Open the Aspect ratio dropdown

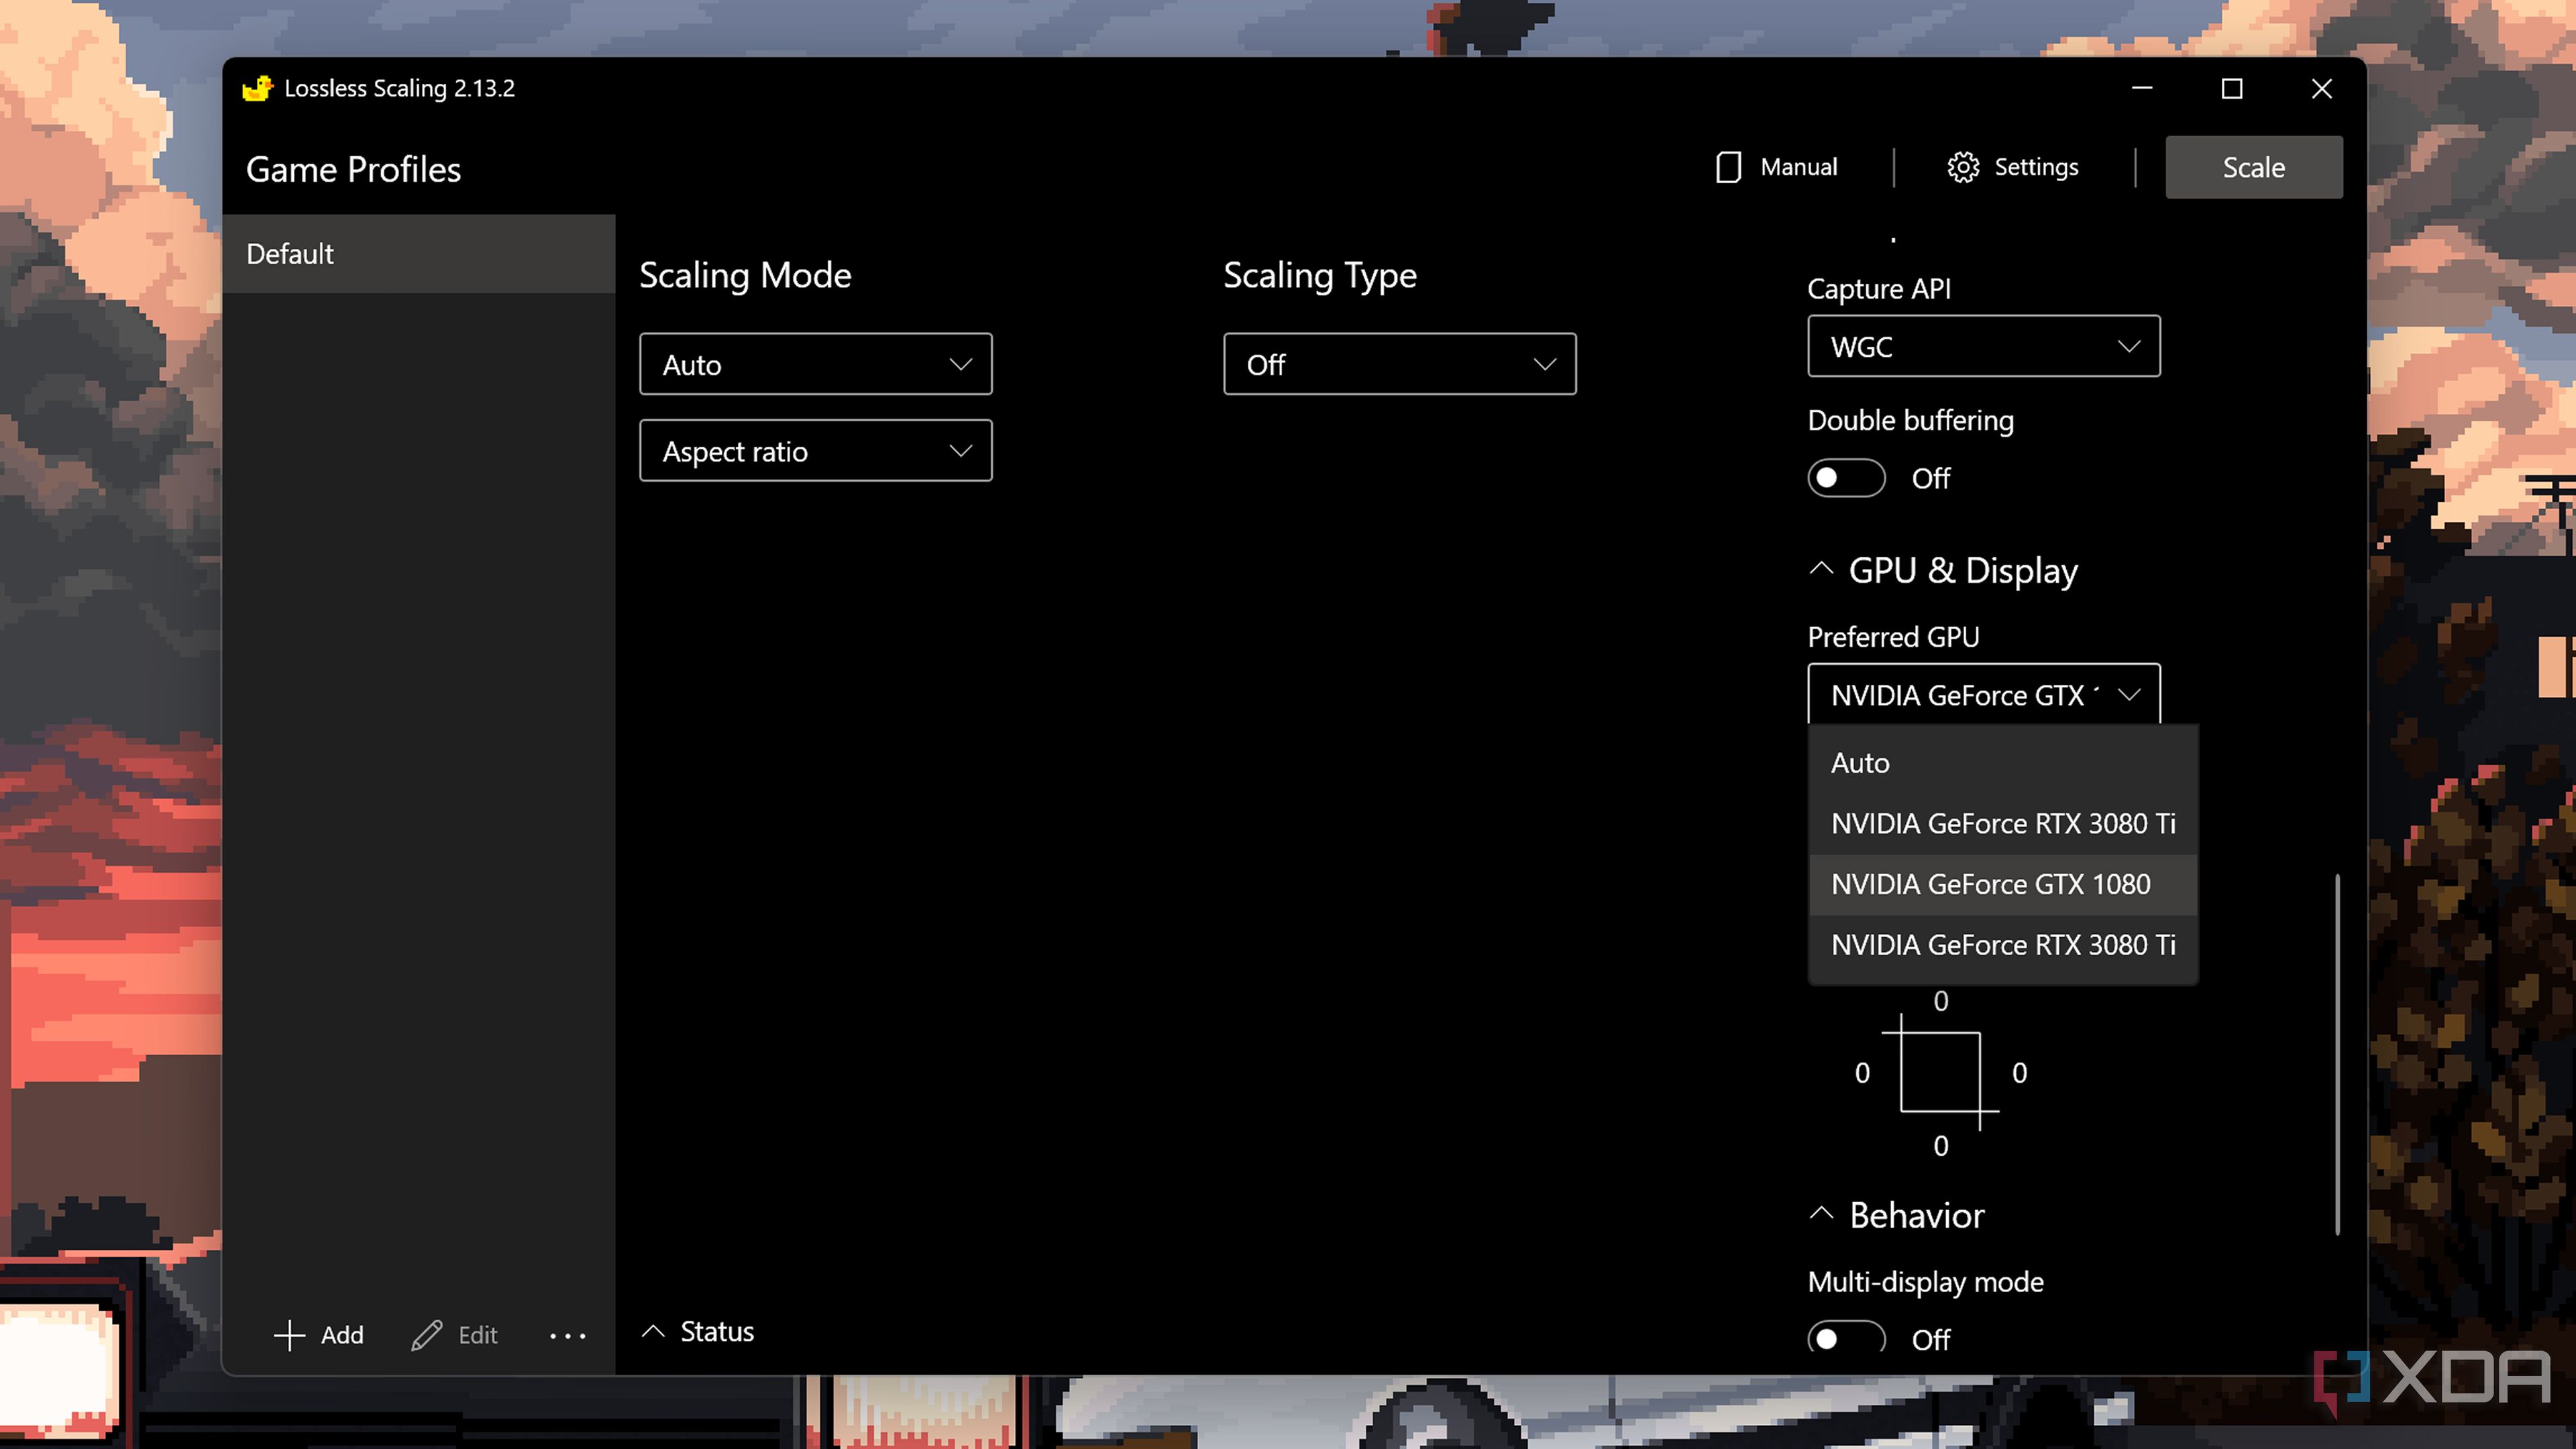(x=815, y=452)
